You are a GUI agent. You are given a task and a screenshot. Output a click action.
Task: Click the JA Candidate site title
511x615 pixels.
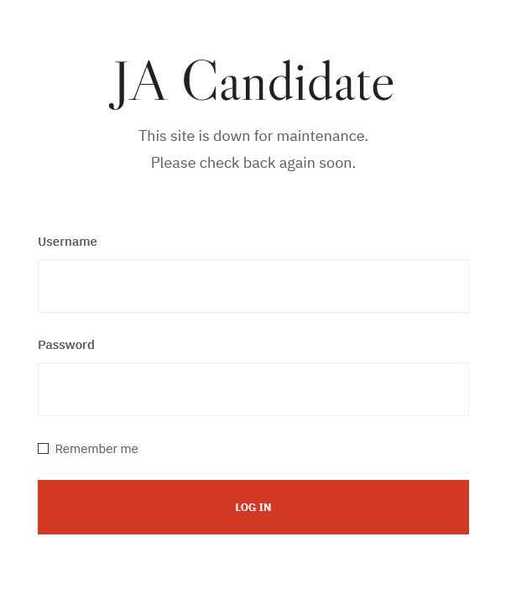tap(253, 83)
